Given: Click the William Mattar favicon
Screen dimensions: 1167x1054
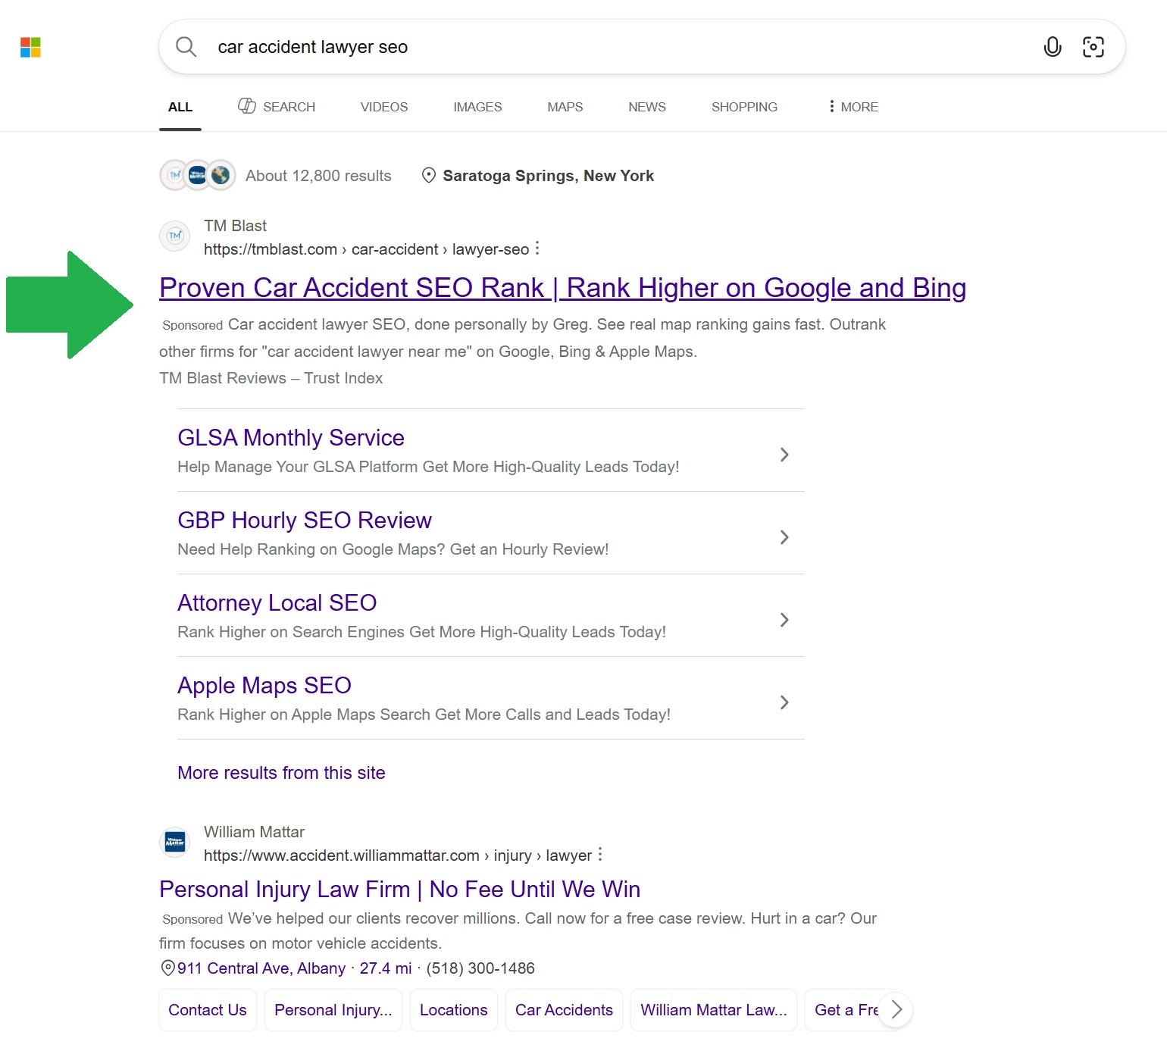Looking at the screenshot, I should click(175, 843).
